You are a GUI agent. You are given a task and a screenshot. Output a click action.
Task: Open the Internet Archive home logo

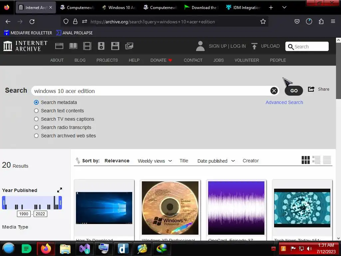[x=25, y=46]
